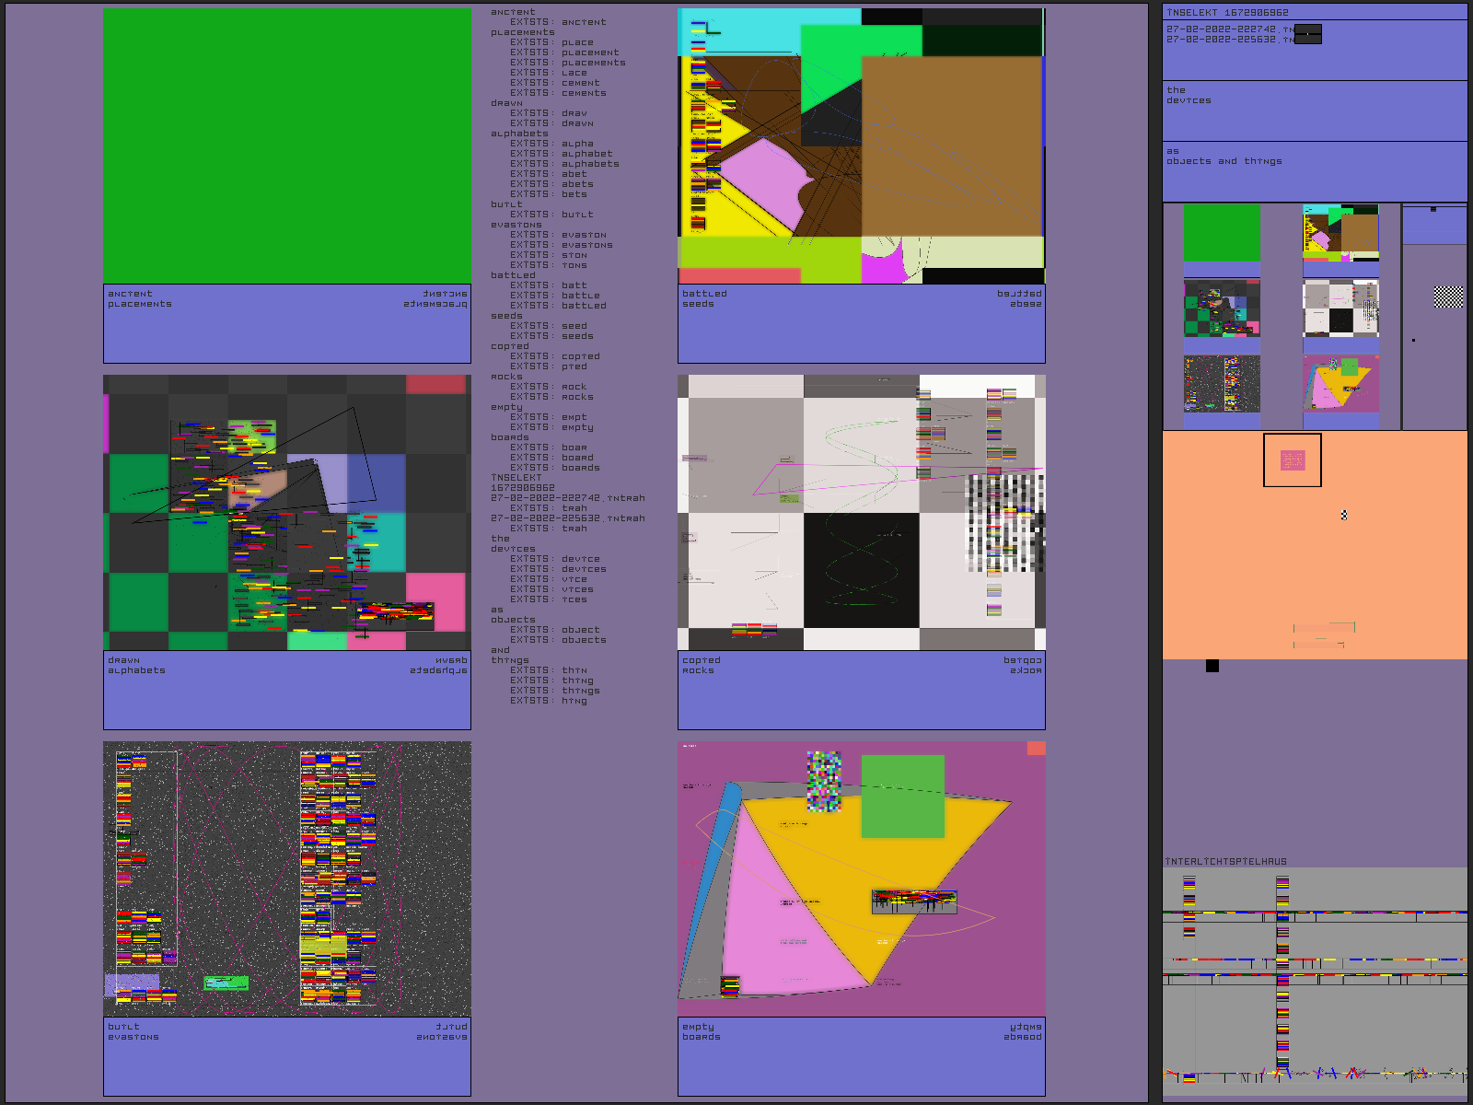Click the pink square inside the black frame
The image size is (1473, 1105).
[x=1293, y=460]
